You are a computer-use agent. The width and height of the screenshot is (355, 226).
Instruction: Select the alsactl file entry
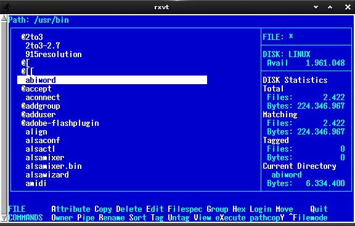(40, 149)
